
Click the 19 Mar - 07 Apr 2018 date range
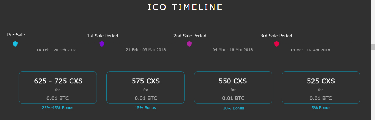tap(310, 50)
